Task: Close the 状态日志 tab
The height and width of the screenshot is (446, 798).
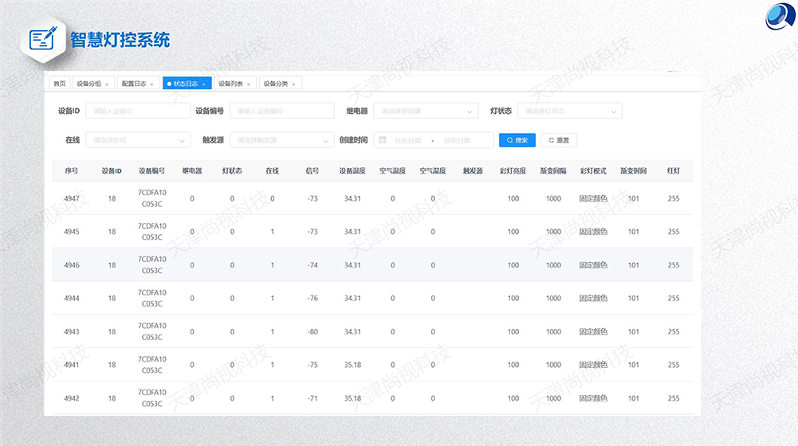Action: (x=203, y=84)
